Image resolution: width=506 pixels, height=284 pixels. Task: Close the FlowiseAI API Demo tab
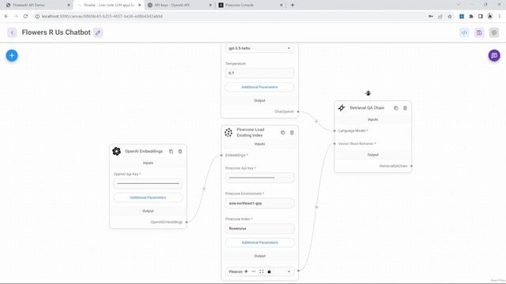(x=69, y=6)
